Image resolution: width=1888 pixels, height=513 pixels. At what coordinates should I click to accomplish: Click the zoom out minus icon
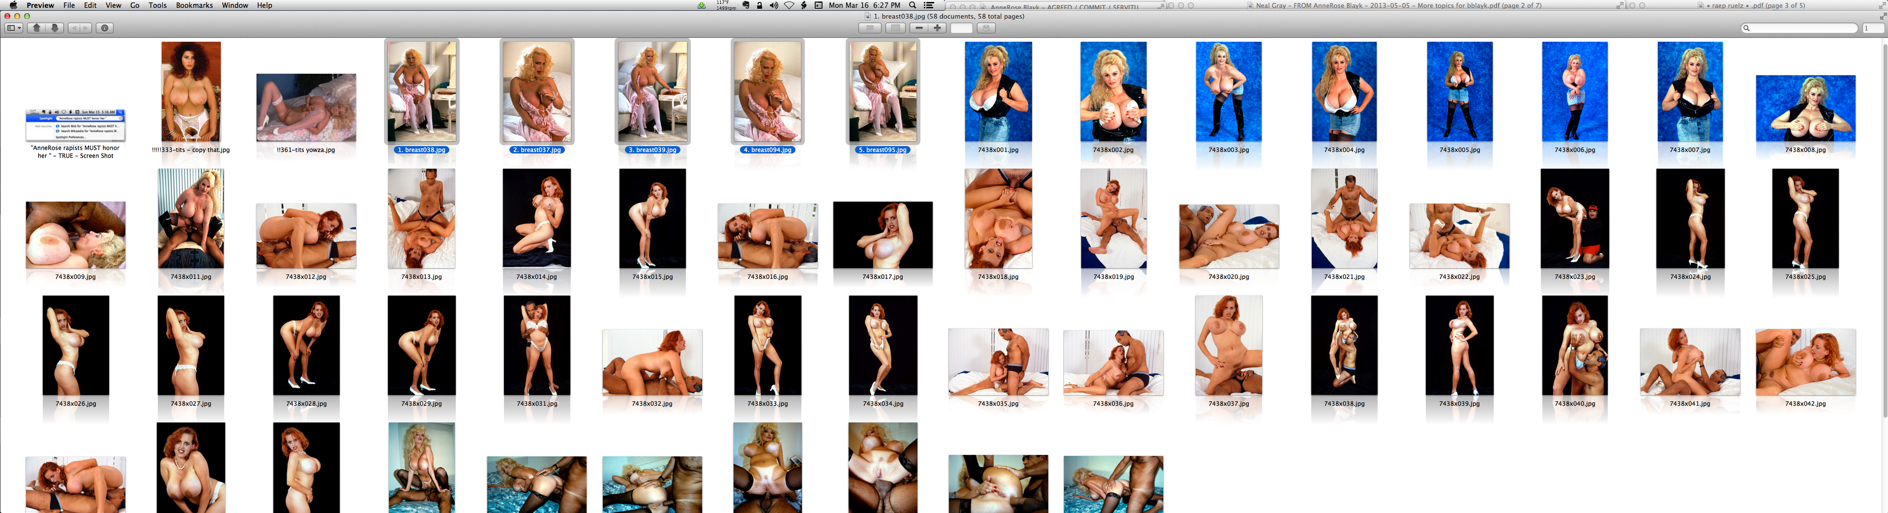919,28
